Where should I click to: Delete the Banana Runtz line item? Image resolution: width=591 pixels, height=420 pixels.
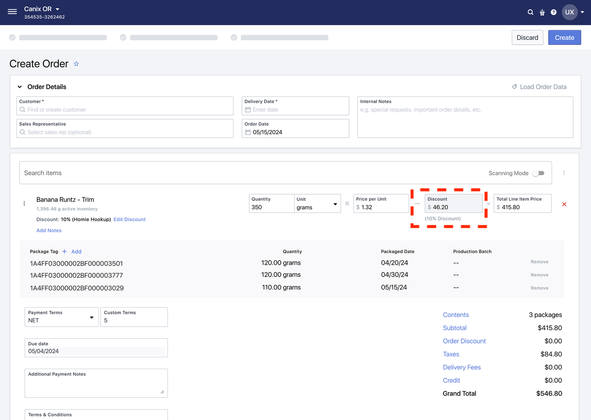point(564,204)
